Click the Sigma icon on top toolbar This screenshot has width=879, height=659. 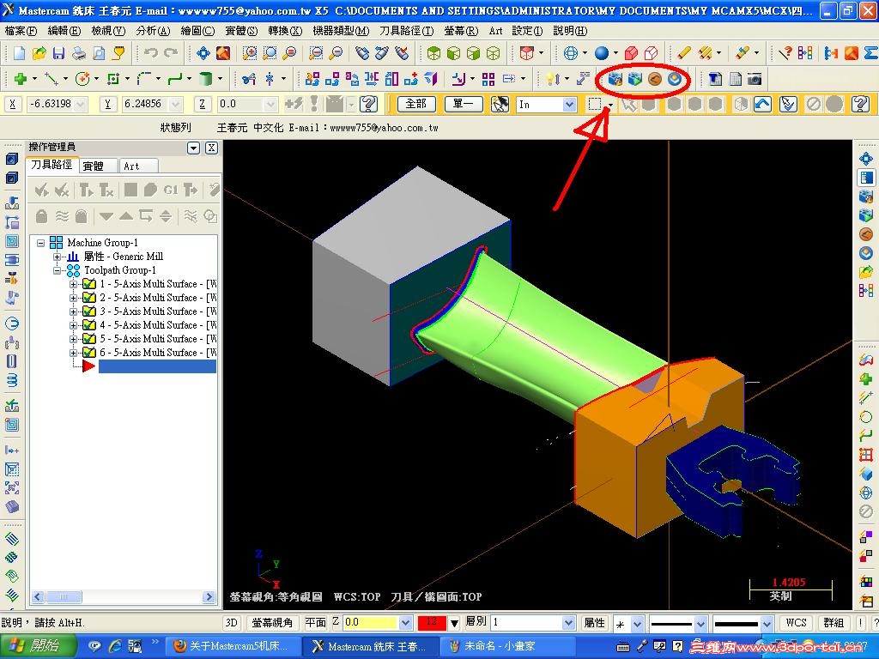point(870,53)
